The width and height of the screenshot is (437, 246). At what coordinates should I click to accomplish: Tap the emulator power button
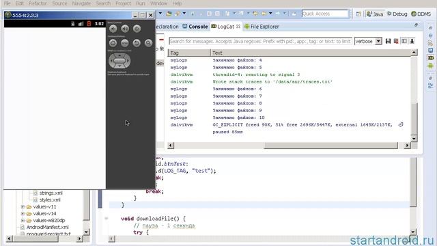click(137, 29)
